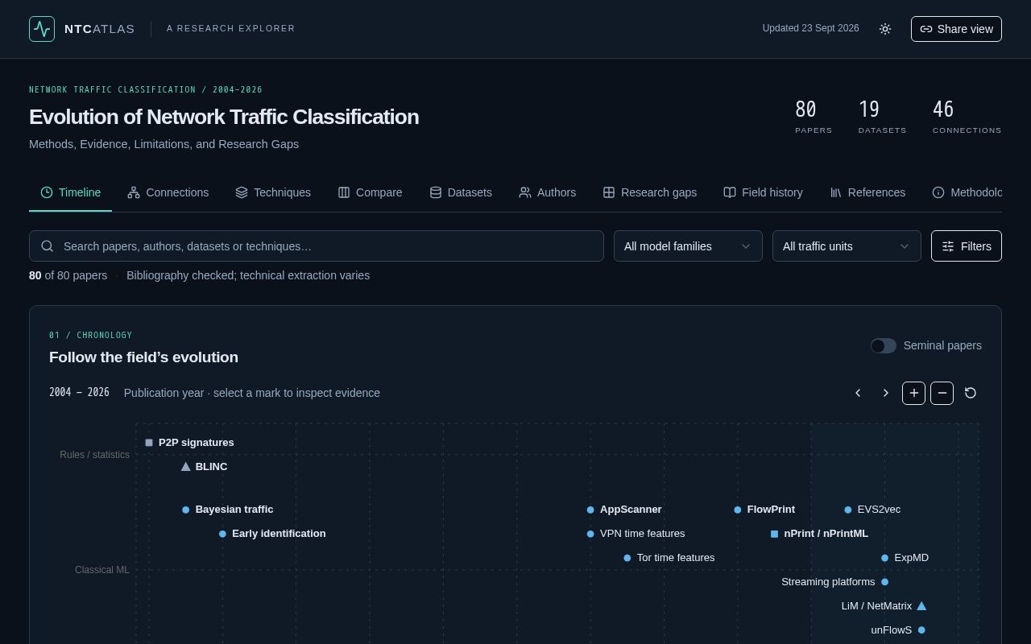View the Field history tab
This screenshot has width=1031, height=644.
[x=763, y=192]
